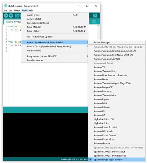
Task: Open the tab options dropdown arrow
Action: coord(94,21)
